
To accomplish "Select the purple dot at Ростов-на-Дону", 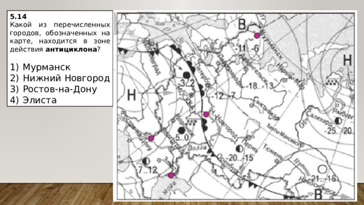I will coord(151,138).
